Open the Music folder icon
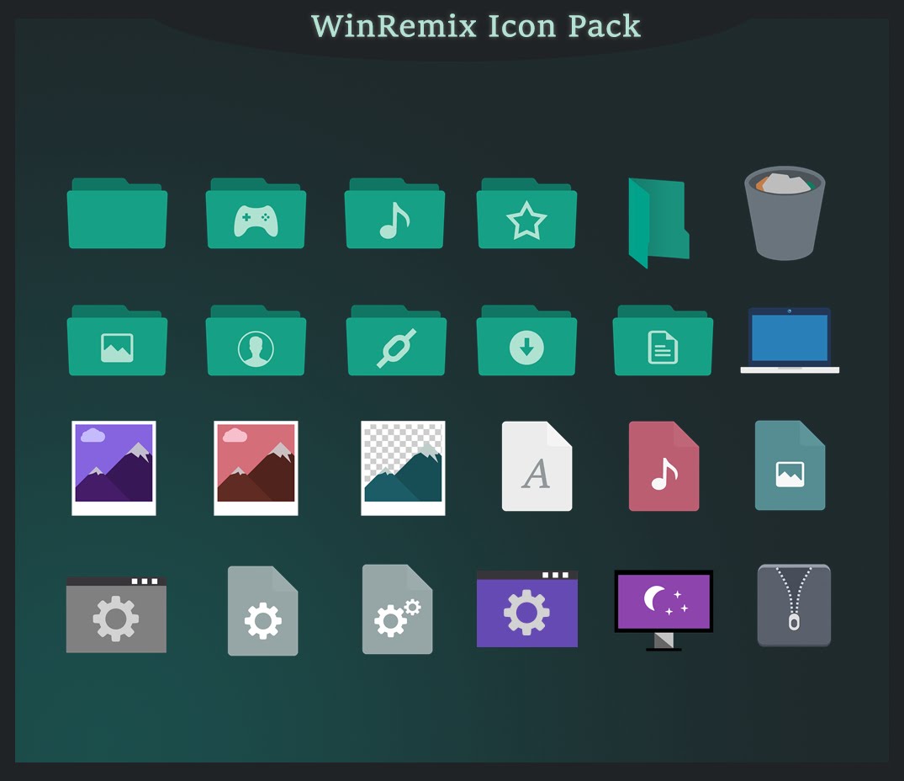This screenshot has height=781, width=904. tap(395, 217)
